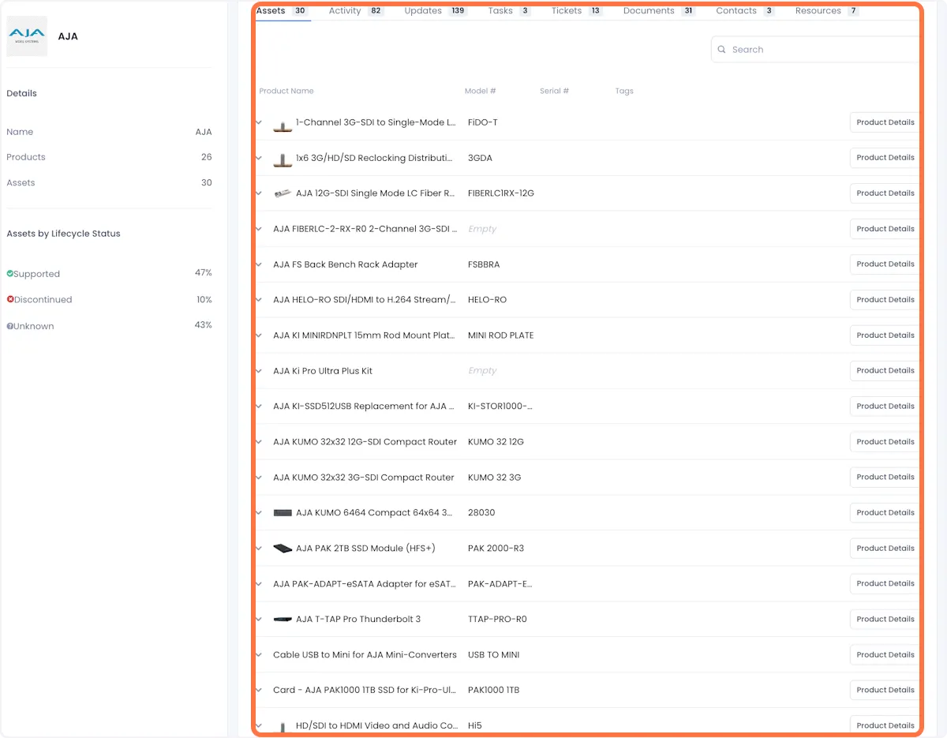This screenshot has height=738, width=947.
Task: Expand the AJA KI-SSD512USB row
Action: 259,406
